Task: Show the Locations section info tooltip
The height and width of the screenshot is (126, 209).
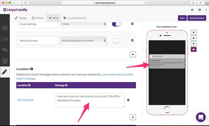Action: point(31,69)
